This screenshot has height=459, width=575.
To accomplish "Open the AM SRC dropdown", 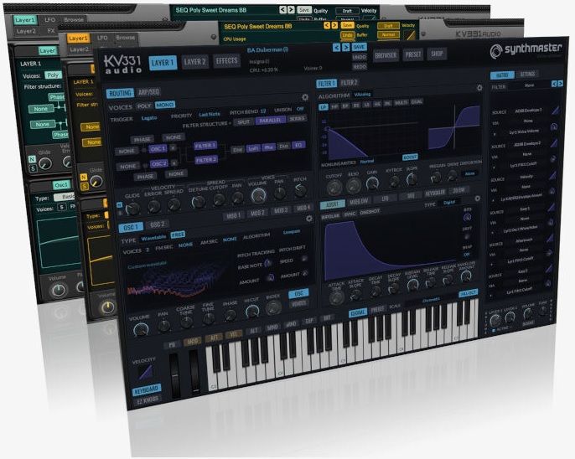I will 230,240.
